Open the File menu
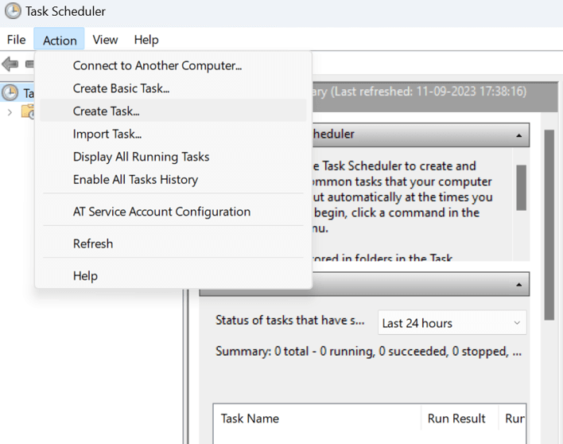Screen dimensions: 563x444 [17, 40]
